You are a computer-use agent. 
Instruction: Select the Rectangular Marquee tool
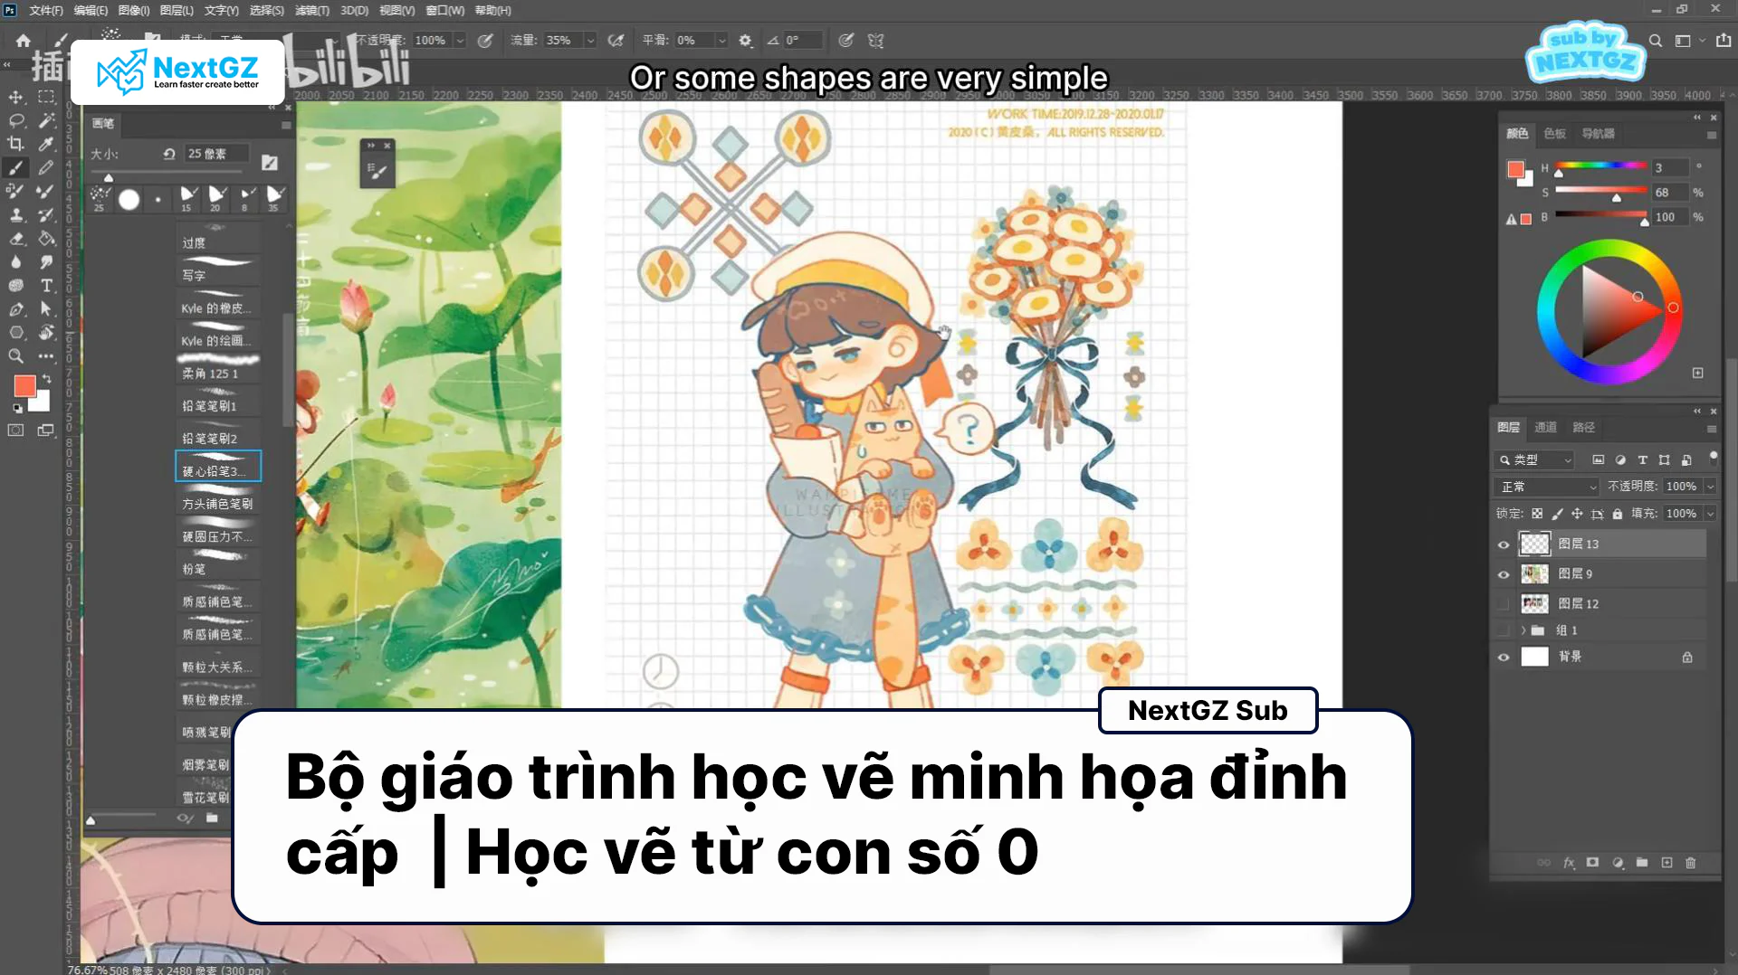(x=46, y=97)
